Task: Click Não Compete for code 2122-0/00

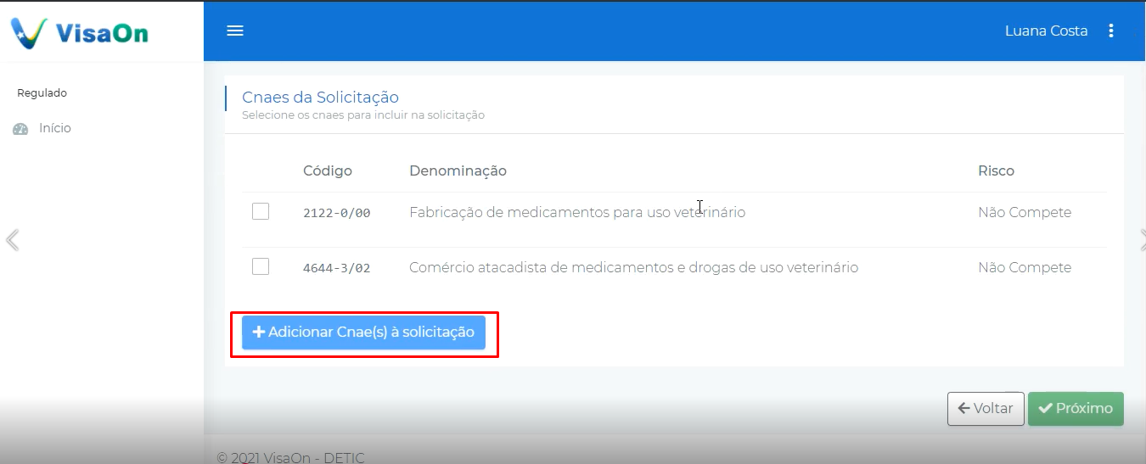Action: 1025,212
